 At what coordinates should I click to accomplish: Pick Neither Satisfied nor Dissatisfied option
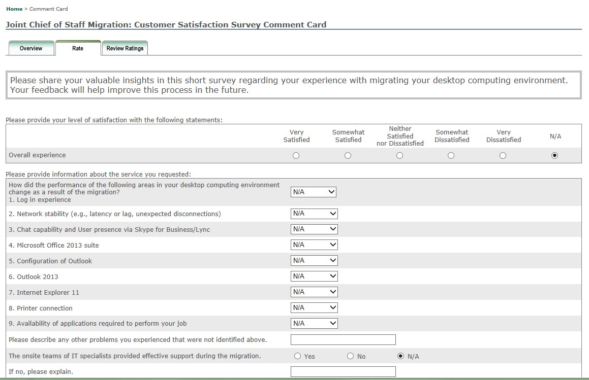point(400,156)
